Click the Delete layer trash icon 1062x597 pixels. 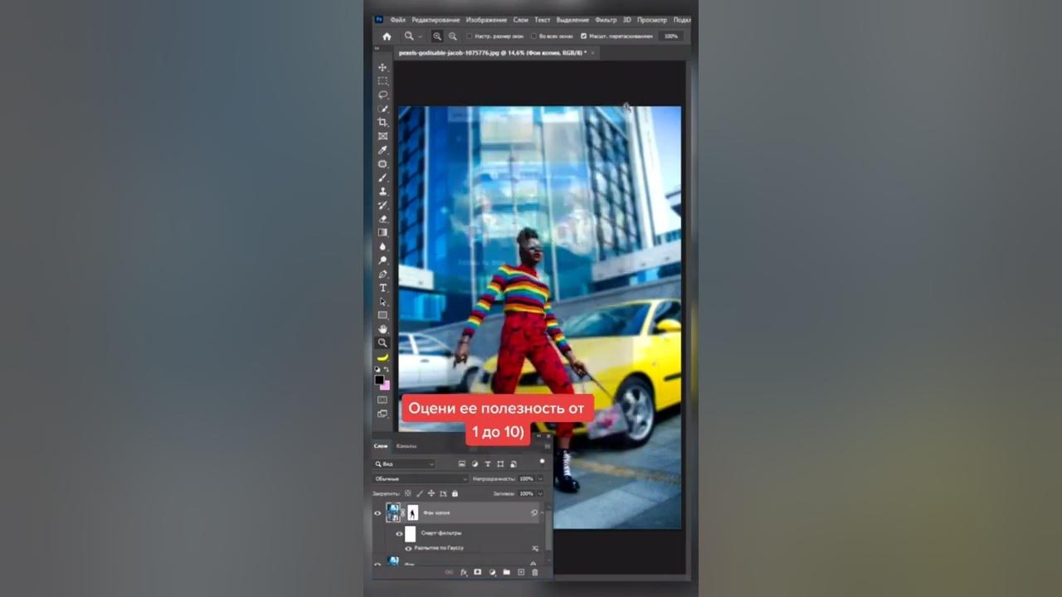coord(535,572)
